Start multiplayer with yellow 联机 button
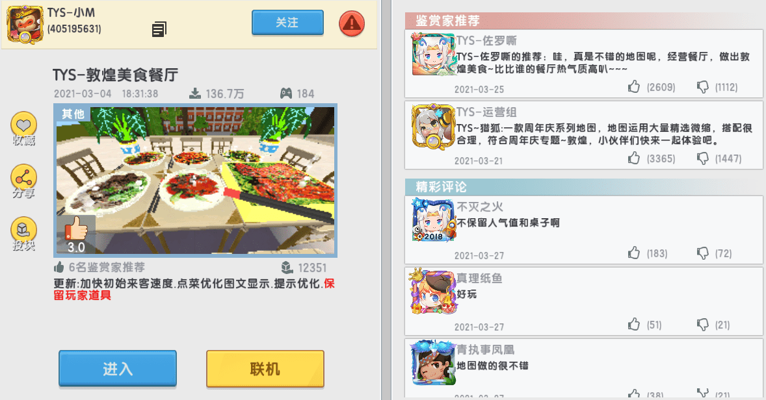 tap(265, 369)
